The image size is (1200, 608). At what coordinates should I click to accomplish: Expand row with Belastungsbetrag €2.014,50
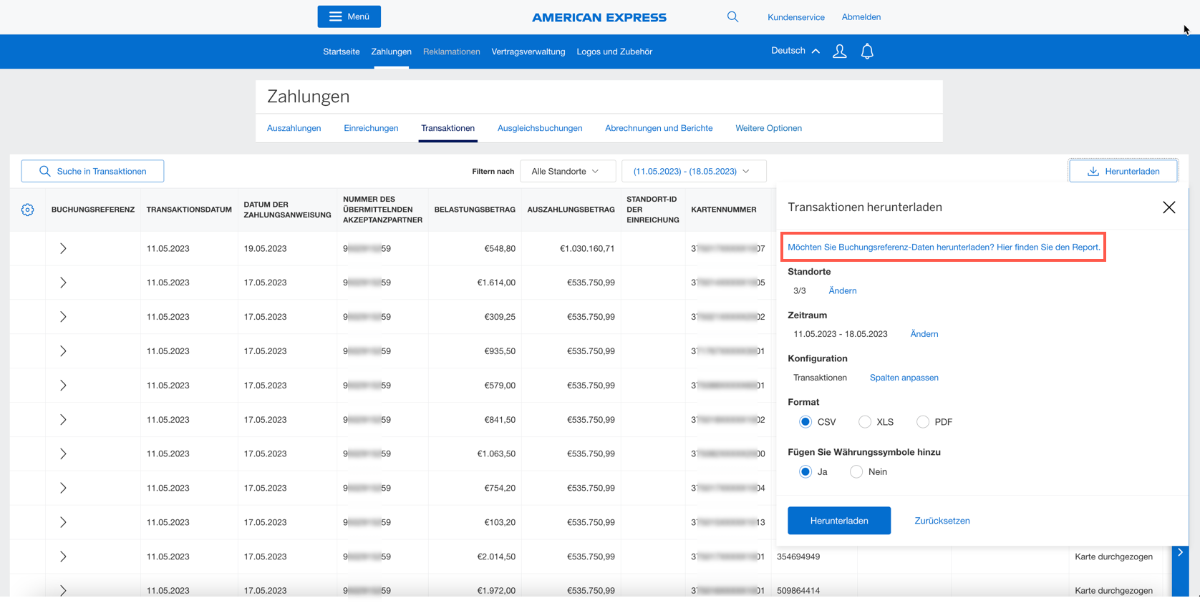(63, 556)
